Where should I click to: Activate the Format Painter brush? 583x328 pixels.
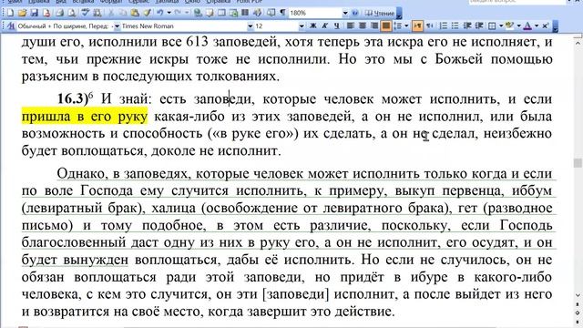(148, 13)
